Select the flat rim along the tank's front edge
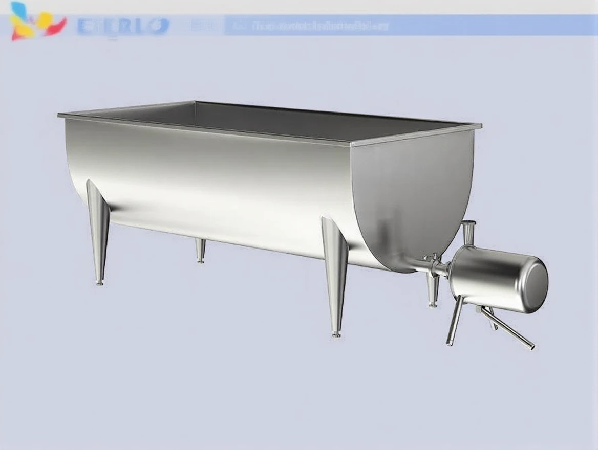The height and width of the screenshot is (450, 598). [x=205, y=129]
